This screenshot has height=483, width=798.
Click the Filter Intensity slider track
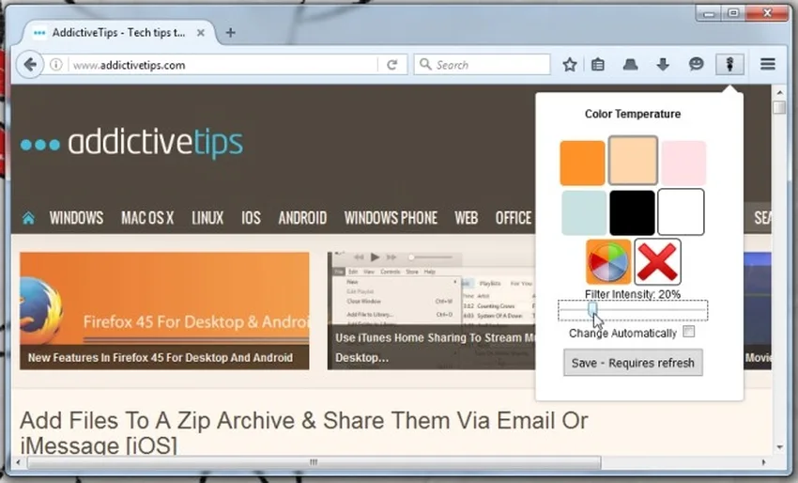633,310
